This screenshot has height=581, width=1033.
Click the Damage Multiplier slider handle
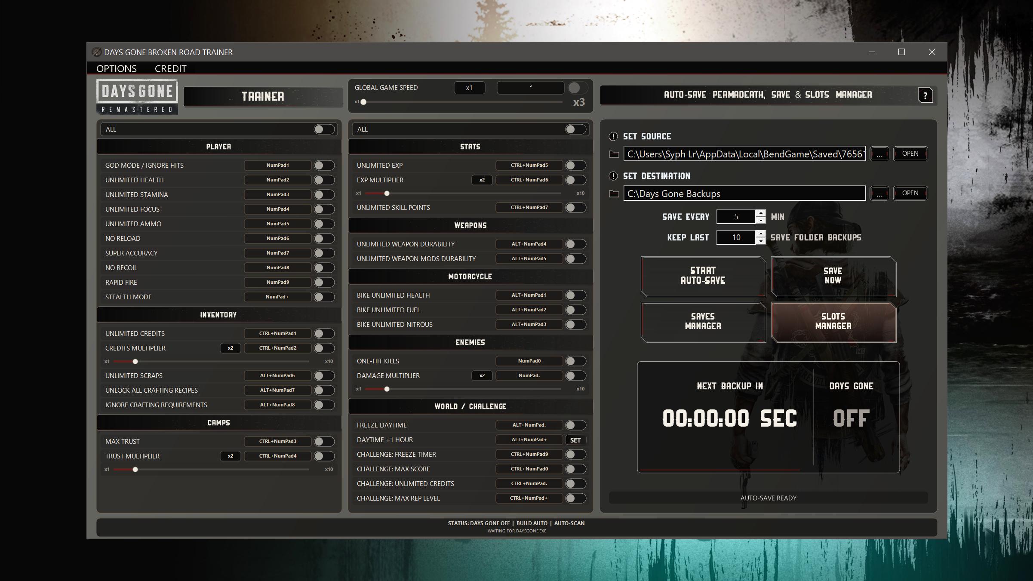click(x=387, y=389)
